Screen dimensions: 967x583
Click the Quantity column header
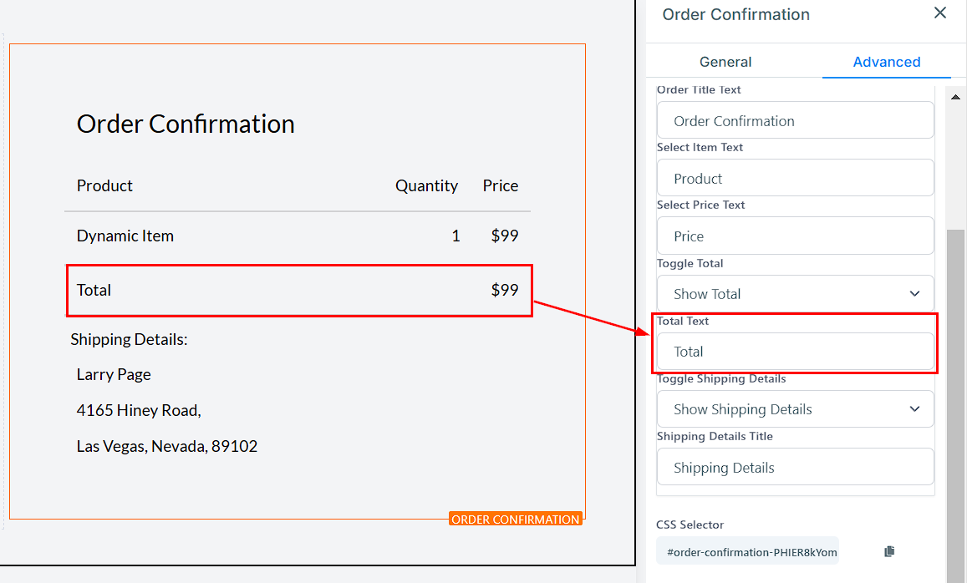tap(426, 185)
